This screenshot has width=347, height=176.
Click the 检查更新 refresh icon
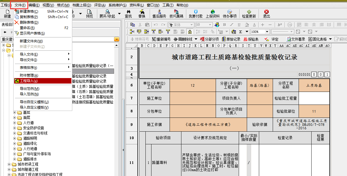(249, 14)
